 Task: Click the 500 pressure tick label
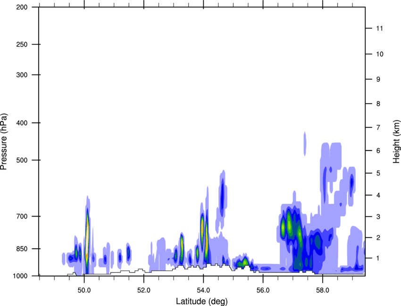tap(22, 160)
